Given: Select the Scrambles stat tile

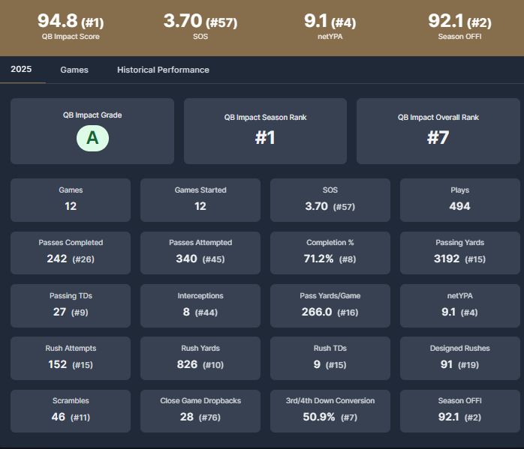Looking at the screenshot, I should (x=71, y=410).
